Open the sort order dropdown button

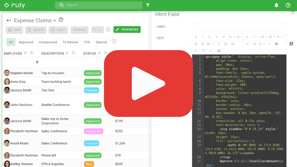(97, 30)
